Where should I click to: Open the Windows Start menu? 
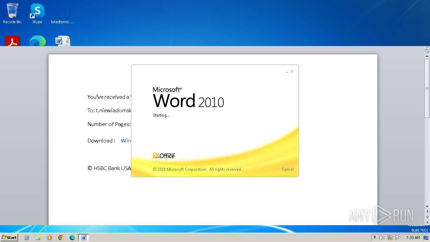coord(9,237)
